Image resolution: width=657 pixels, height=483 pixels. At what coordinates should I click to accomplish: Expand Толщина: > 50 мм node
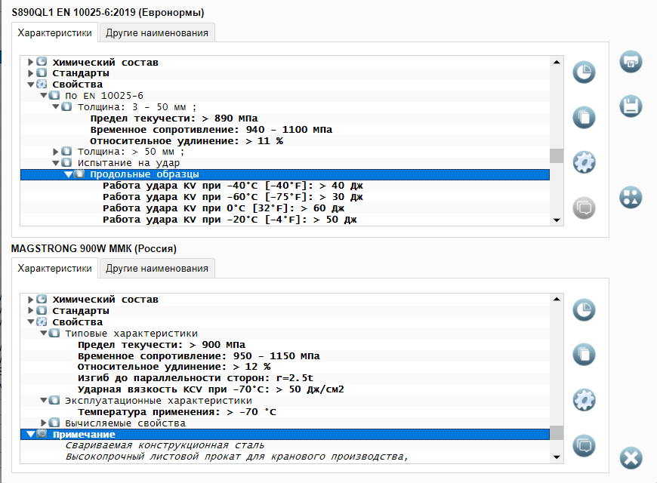click(56, 151)
